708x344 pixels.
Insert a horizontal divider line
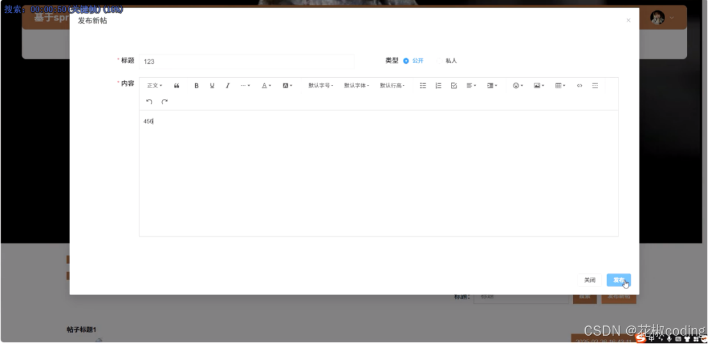point(595,86)
